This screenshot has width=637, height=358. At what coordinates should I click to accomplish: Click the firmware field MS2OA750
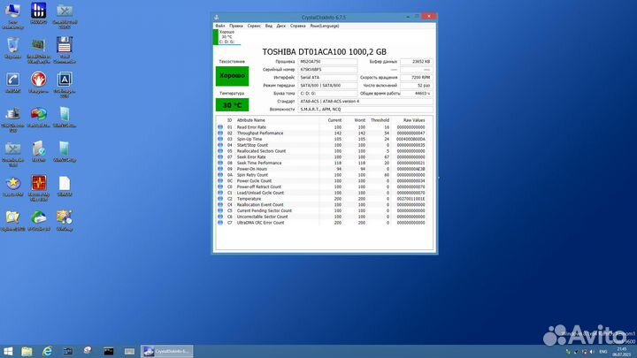tap(327, 62)
